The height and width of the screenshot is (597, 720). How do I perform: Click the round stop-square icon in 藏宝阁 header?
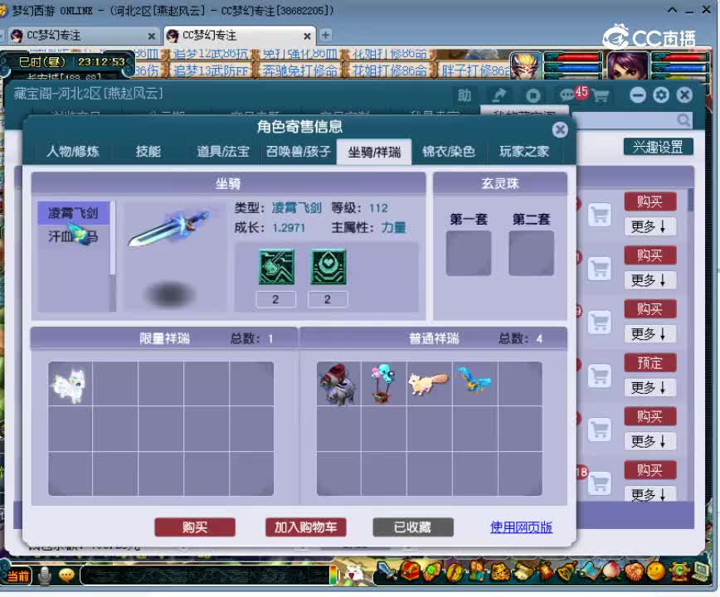pyautogui.click(x=533, y=95)
